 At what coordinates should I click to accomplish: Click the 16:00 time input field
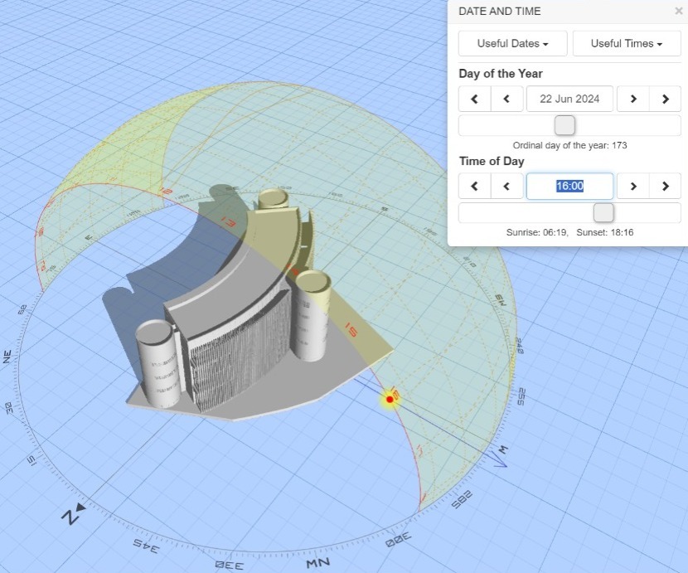569,186
